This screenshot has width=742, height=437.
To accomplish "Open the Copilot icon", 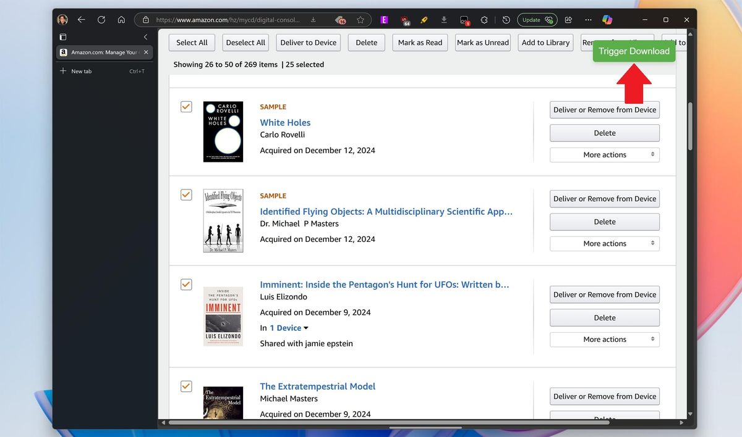I will (607, 20).
